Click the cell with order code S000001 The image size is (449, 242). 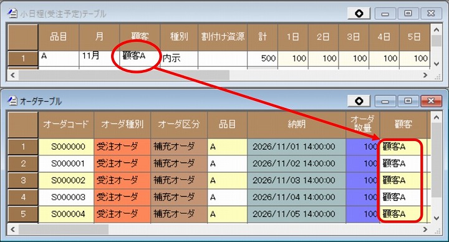66,163
